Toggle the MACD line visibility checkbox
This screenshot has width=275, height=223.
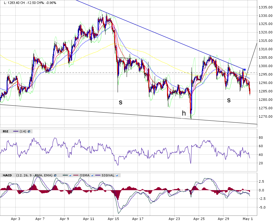click(70, 175)
